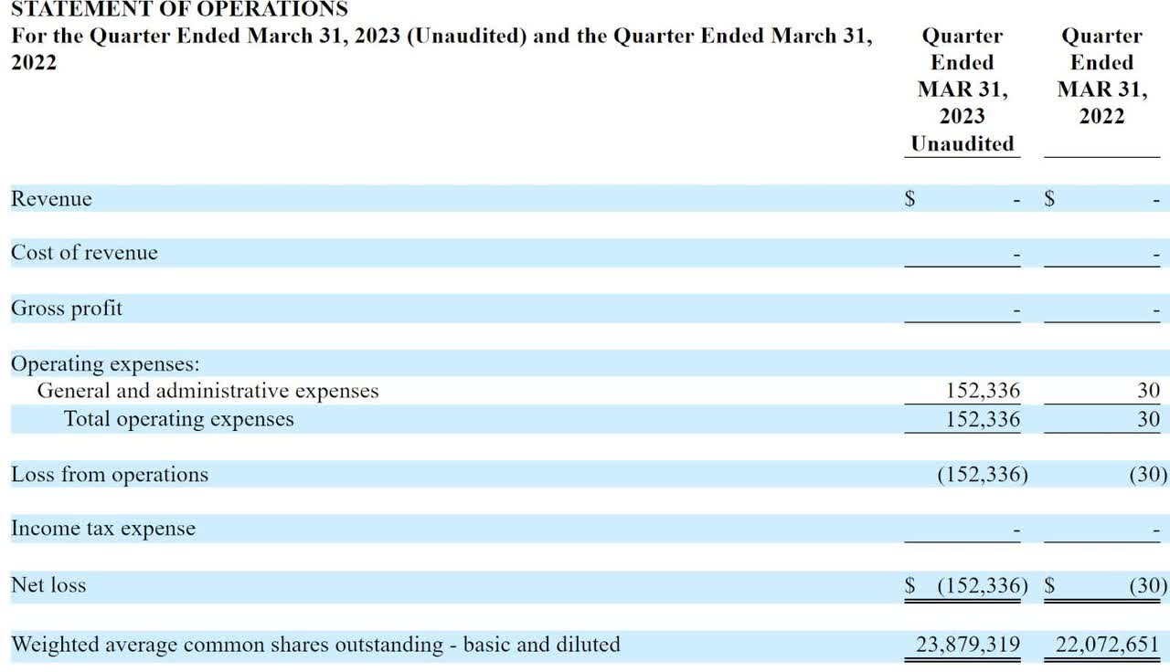
Task: Select the Gross profit row
Action: (66, 309)
